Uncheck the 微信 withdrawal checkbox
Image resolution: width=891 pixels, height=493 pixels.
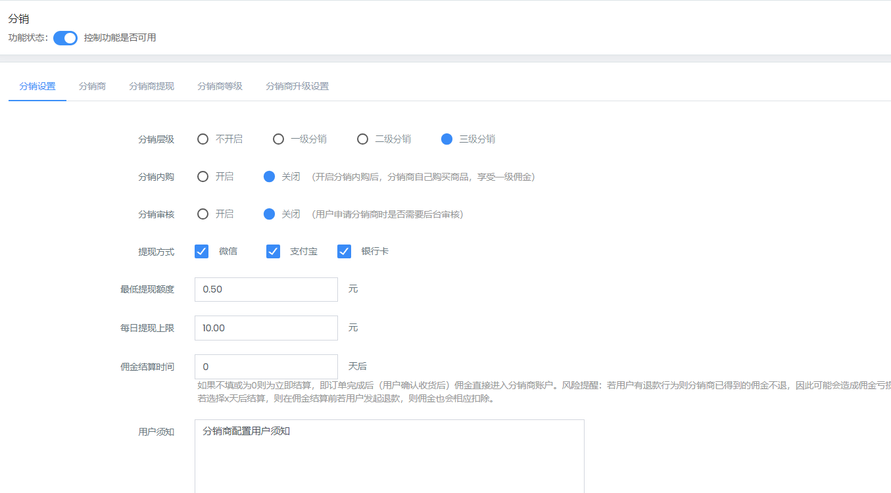click(202, 252)
